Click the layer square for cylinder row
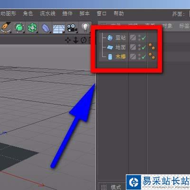 click(133, 57)
